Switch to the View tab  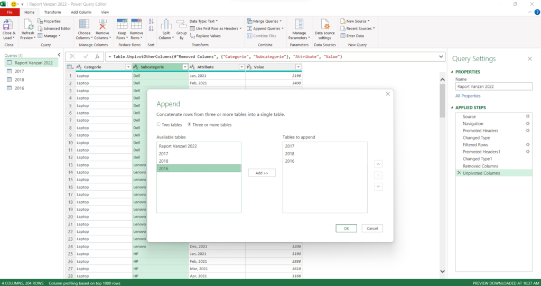(105, 12)
